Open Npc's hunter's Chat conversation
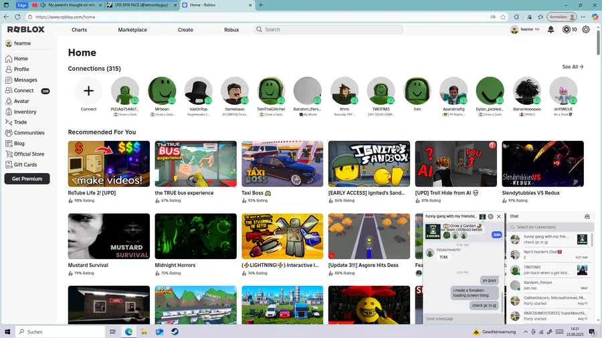The image size is (602, 338). coord(550,255)
